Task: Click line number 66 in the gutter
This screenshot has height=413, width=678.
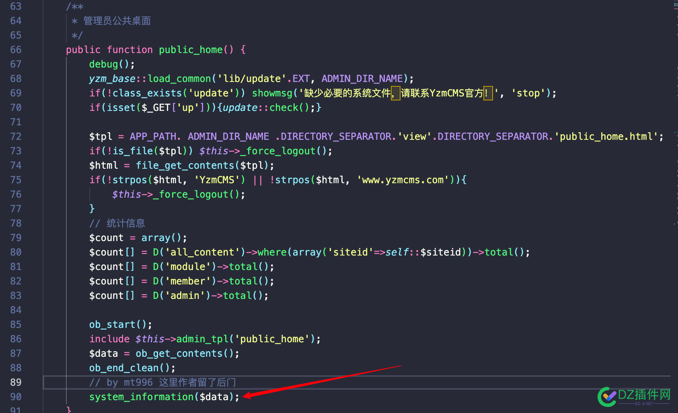Action: pos(16,50)
